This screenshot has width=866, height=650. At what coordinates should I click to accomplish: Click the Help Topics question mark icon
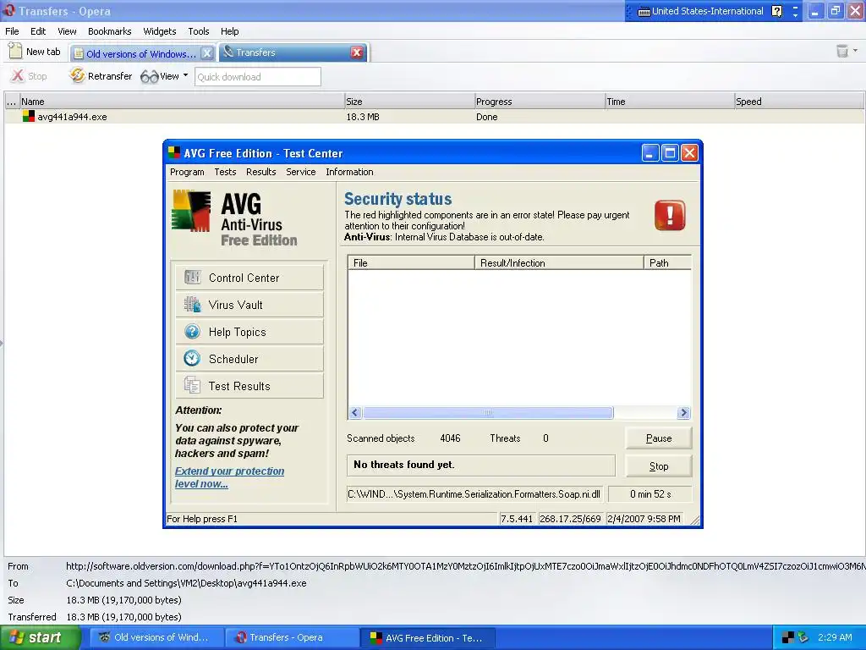192,331
